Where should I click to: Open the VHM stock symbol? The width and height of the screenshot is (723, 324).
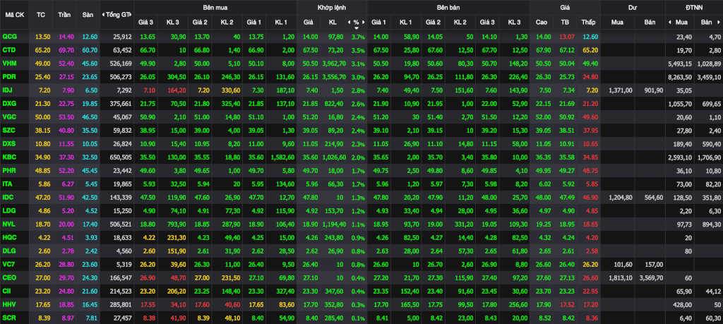(x=8, y=64)
